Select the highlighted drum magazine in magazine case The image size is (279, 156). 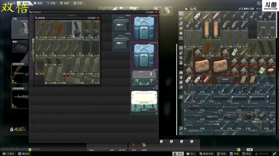(77, 29)
